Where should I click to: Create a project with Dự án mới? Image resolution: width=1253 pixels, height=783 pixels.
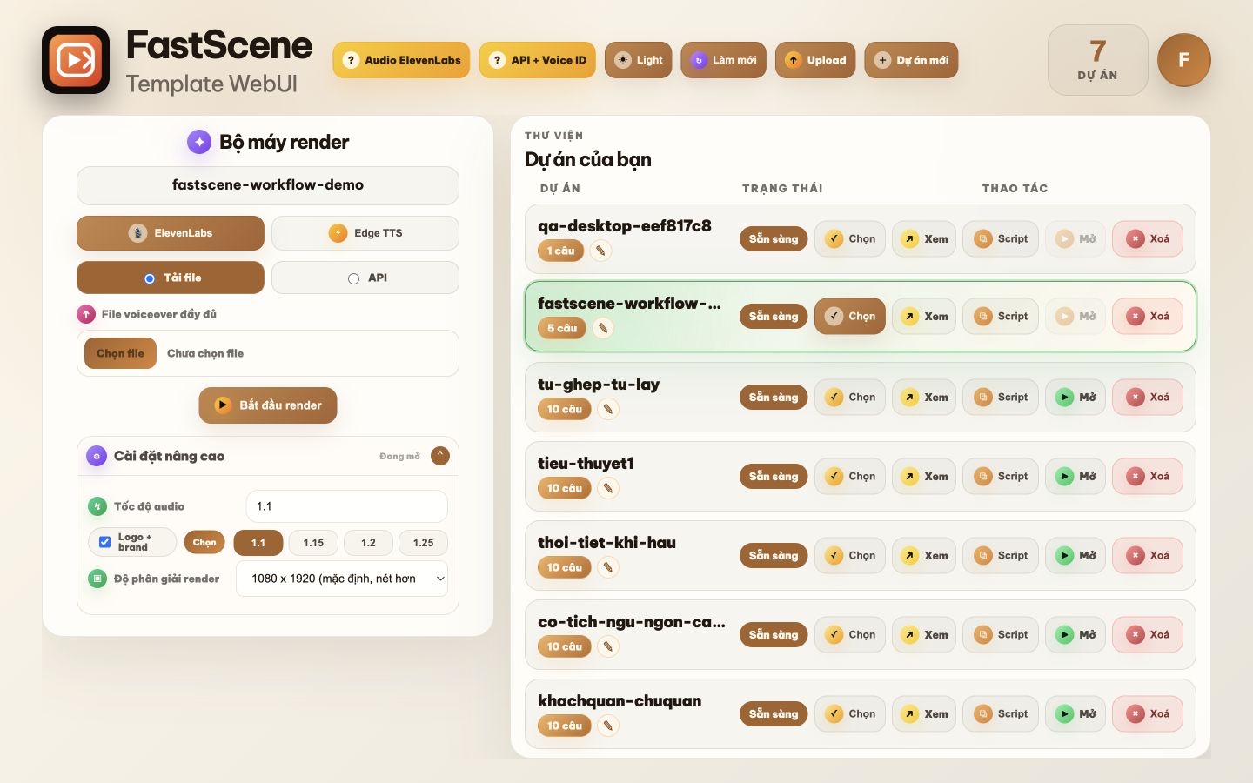[x=911, y=60]
